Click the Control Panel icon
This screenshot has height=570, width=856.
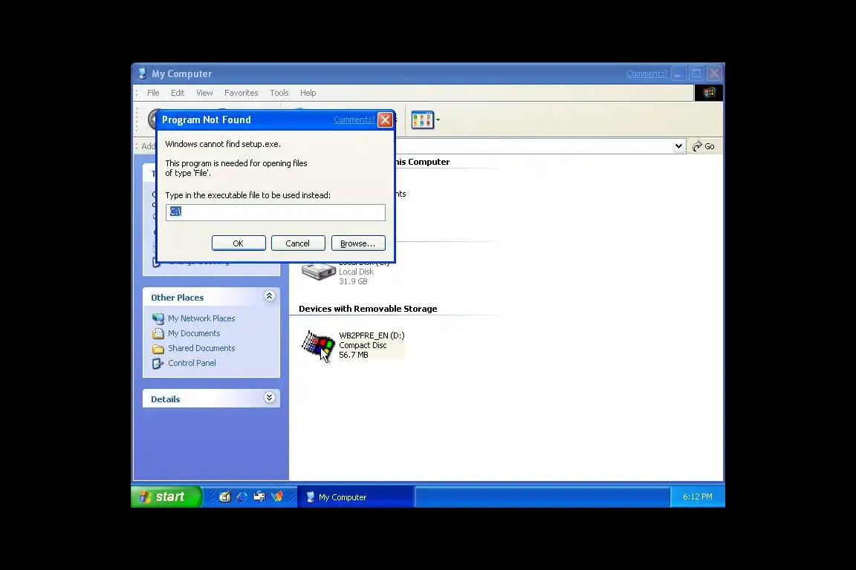(x=158, y=363)
